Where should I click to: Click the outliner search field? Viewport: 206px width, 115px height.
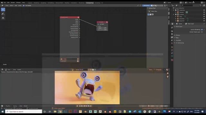coord(187,5)
